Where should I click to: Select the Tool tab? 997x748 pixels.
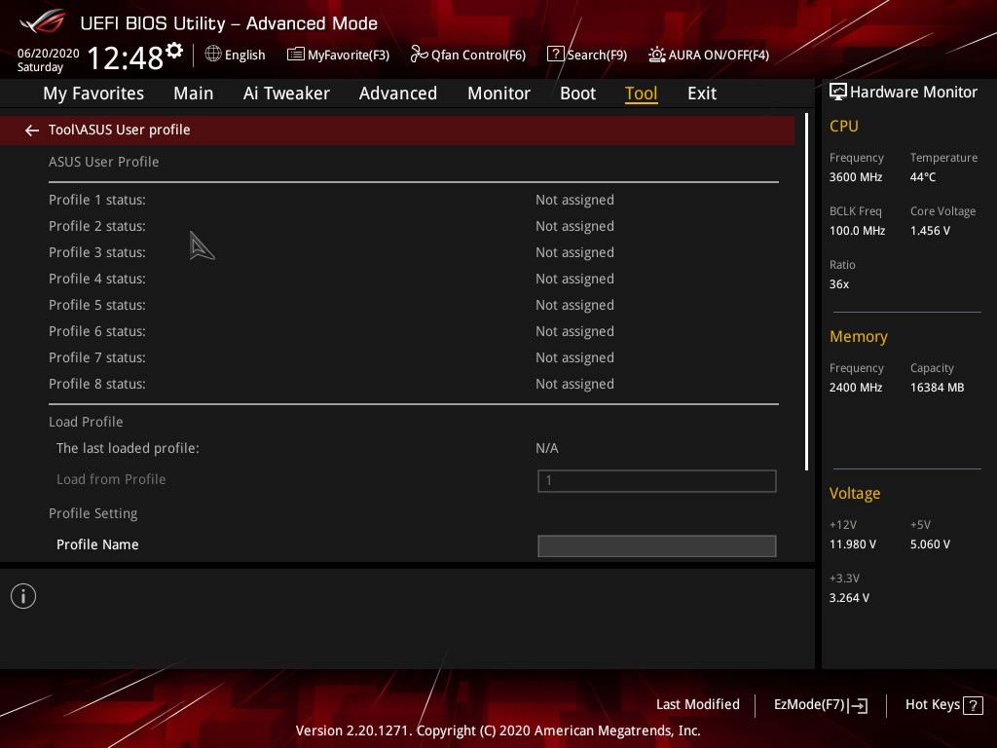641,93
